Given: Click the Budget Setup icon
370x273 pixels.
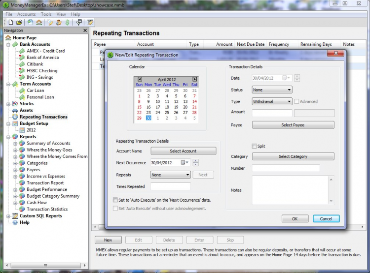Looking at the screenshot, I should 15,123.
